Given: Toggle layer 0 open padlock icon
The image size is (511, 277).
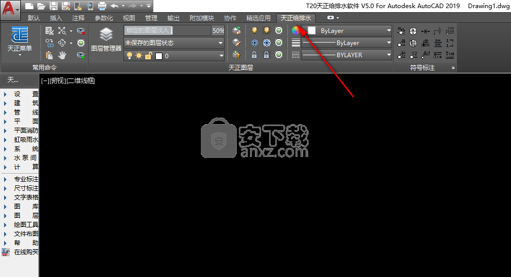Looking at the screenshot, I should point(148,56).
